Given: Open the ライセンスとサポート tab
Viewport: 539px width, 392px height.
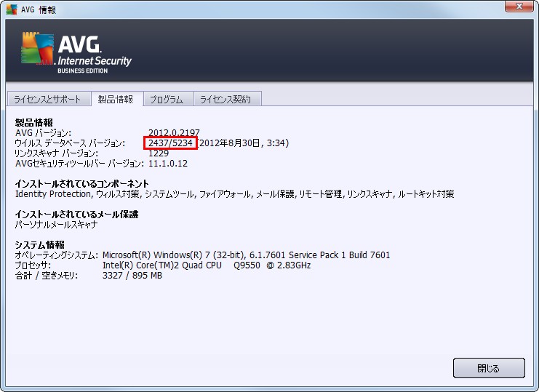Looking at the screenshot, I should coord(49,99).
